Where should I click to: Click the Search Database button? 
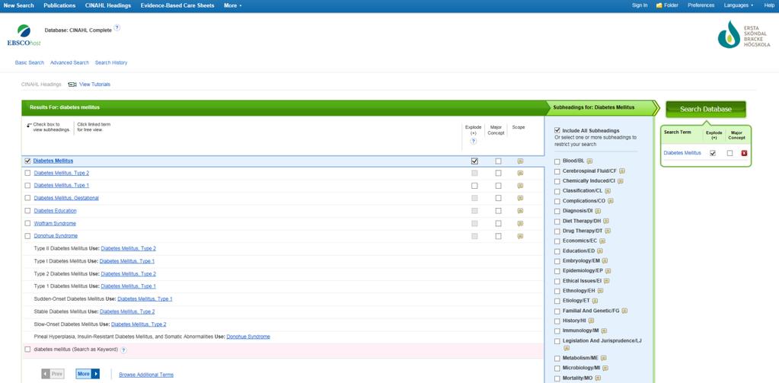[705, 110]
